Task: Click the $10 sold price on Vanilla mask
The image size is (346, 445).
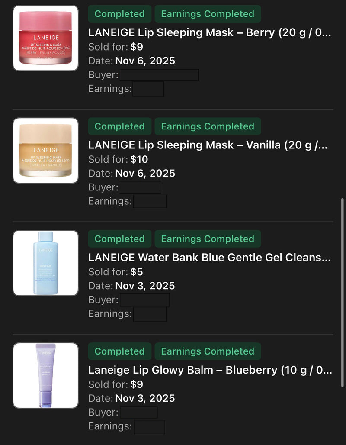Action: pyautogui.click(x=139, y=159)
